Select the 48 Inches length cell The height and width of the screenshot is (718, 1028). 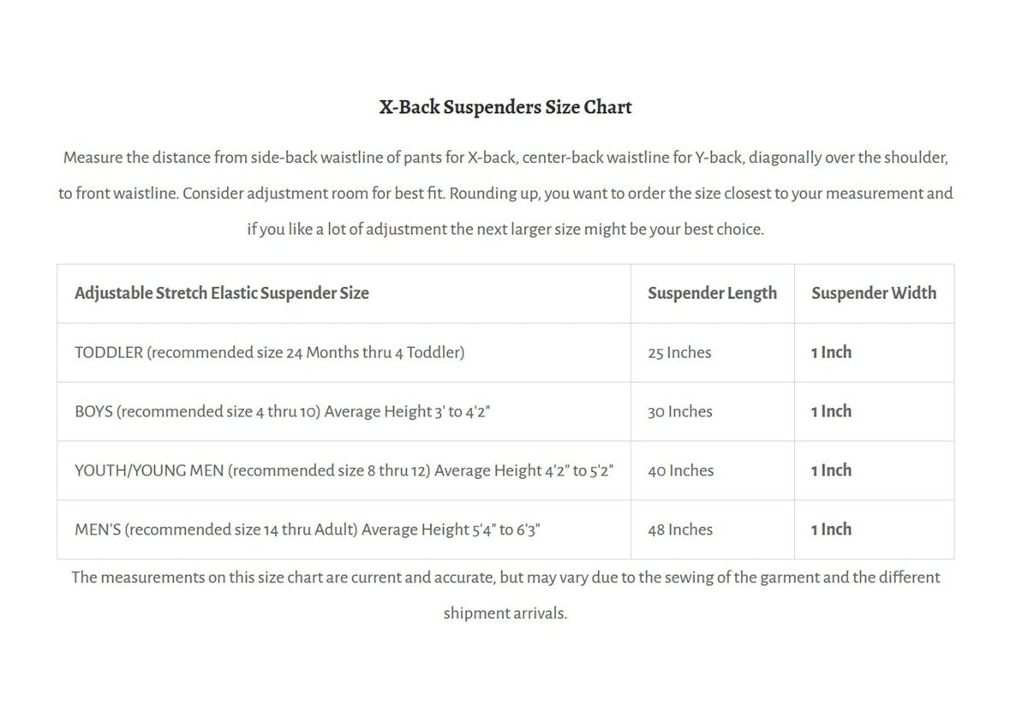(x=679, y=530)
